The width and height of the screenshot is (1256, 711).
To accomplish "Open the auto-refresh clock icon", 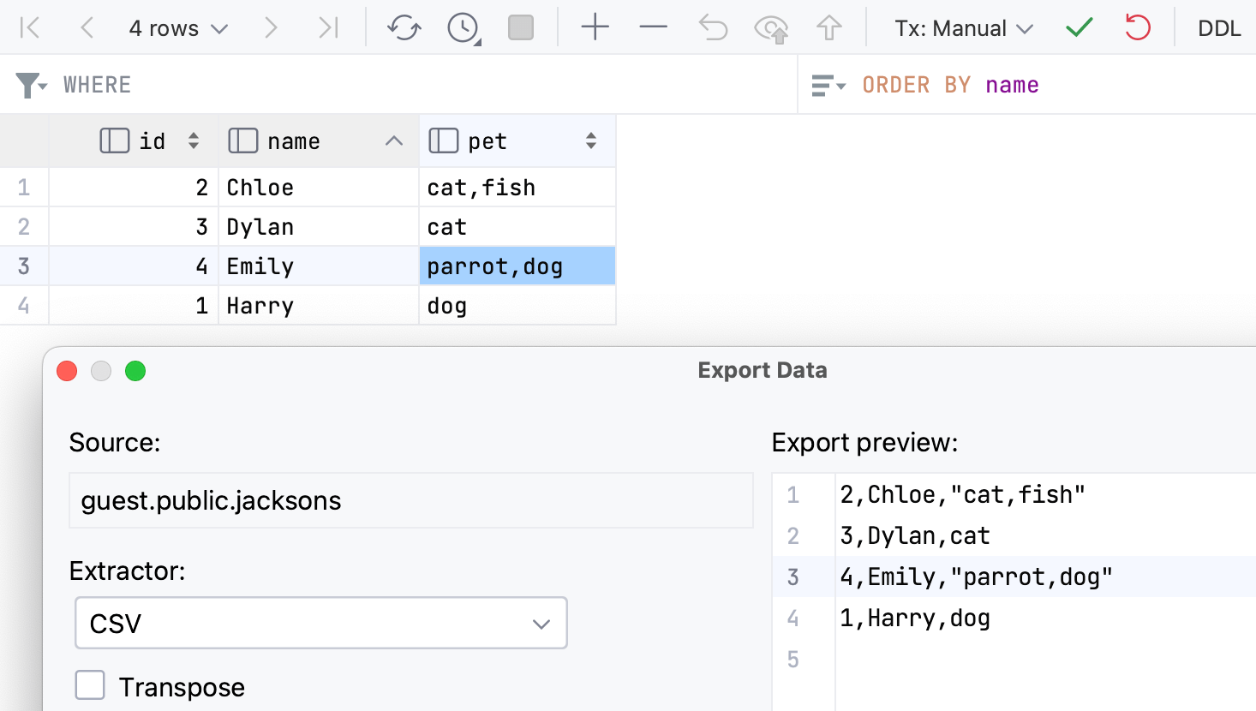I will point(461,27).
